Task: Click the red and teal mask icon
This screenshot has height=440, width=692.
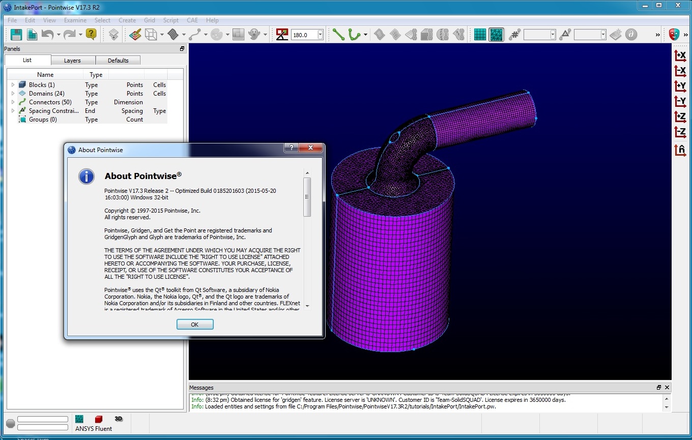Action: point(674,34)
